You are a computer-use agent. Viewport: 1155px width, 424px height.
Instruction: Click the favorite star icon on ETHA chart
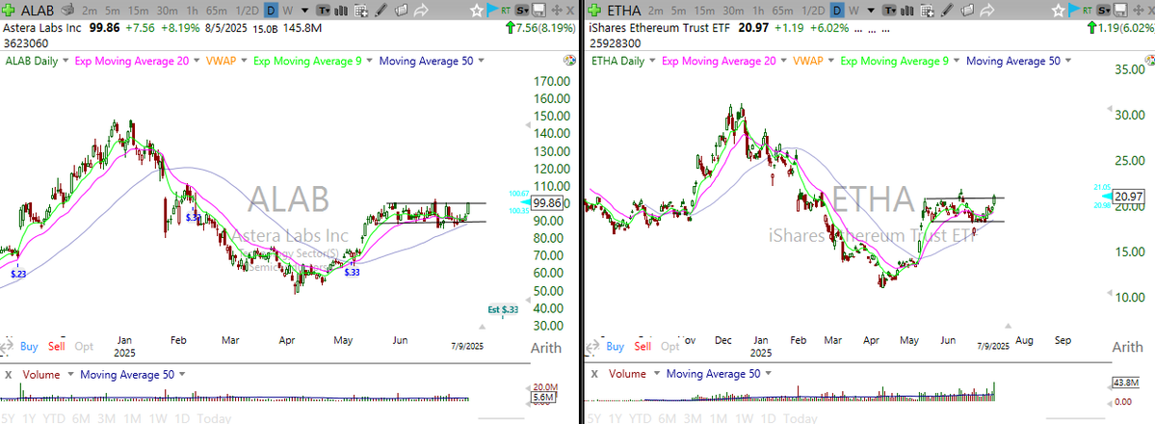click(1059, 11)
